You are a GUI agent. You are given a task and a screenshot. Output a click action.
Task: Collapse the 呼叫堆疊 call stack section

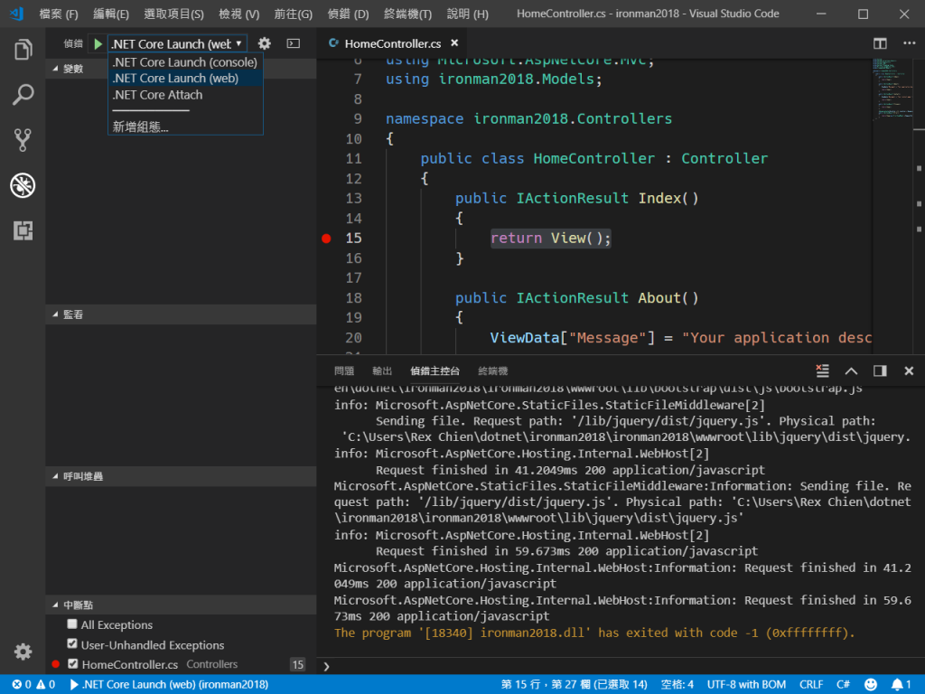point(181,476)
